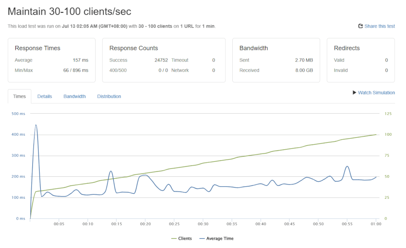Click the Invalid label in Redirects

coord(341,70)
